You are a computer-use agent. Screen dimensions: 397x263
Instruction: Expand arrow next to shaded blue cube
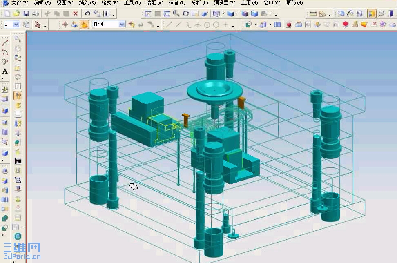point(238,13)
